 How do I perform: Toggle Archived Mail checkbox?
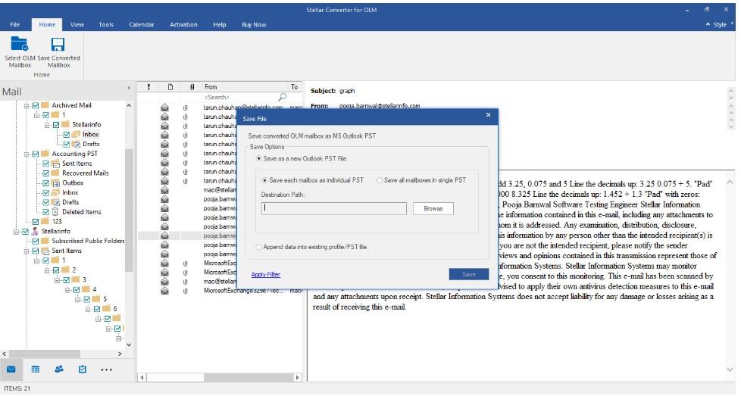click(x=36, y=105)
